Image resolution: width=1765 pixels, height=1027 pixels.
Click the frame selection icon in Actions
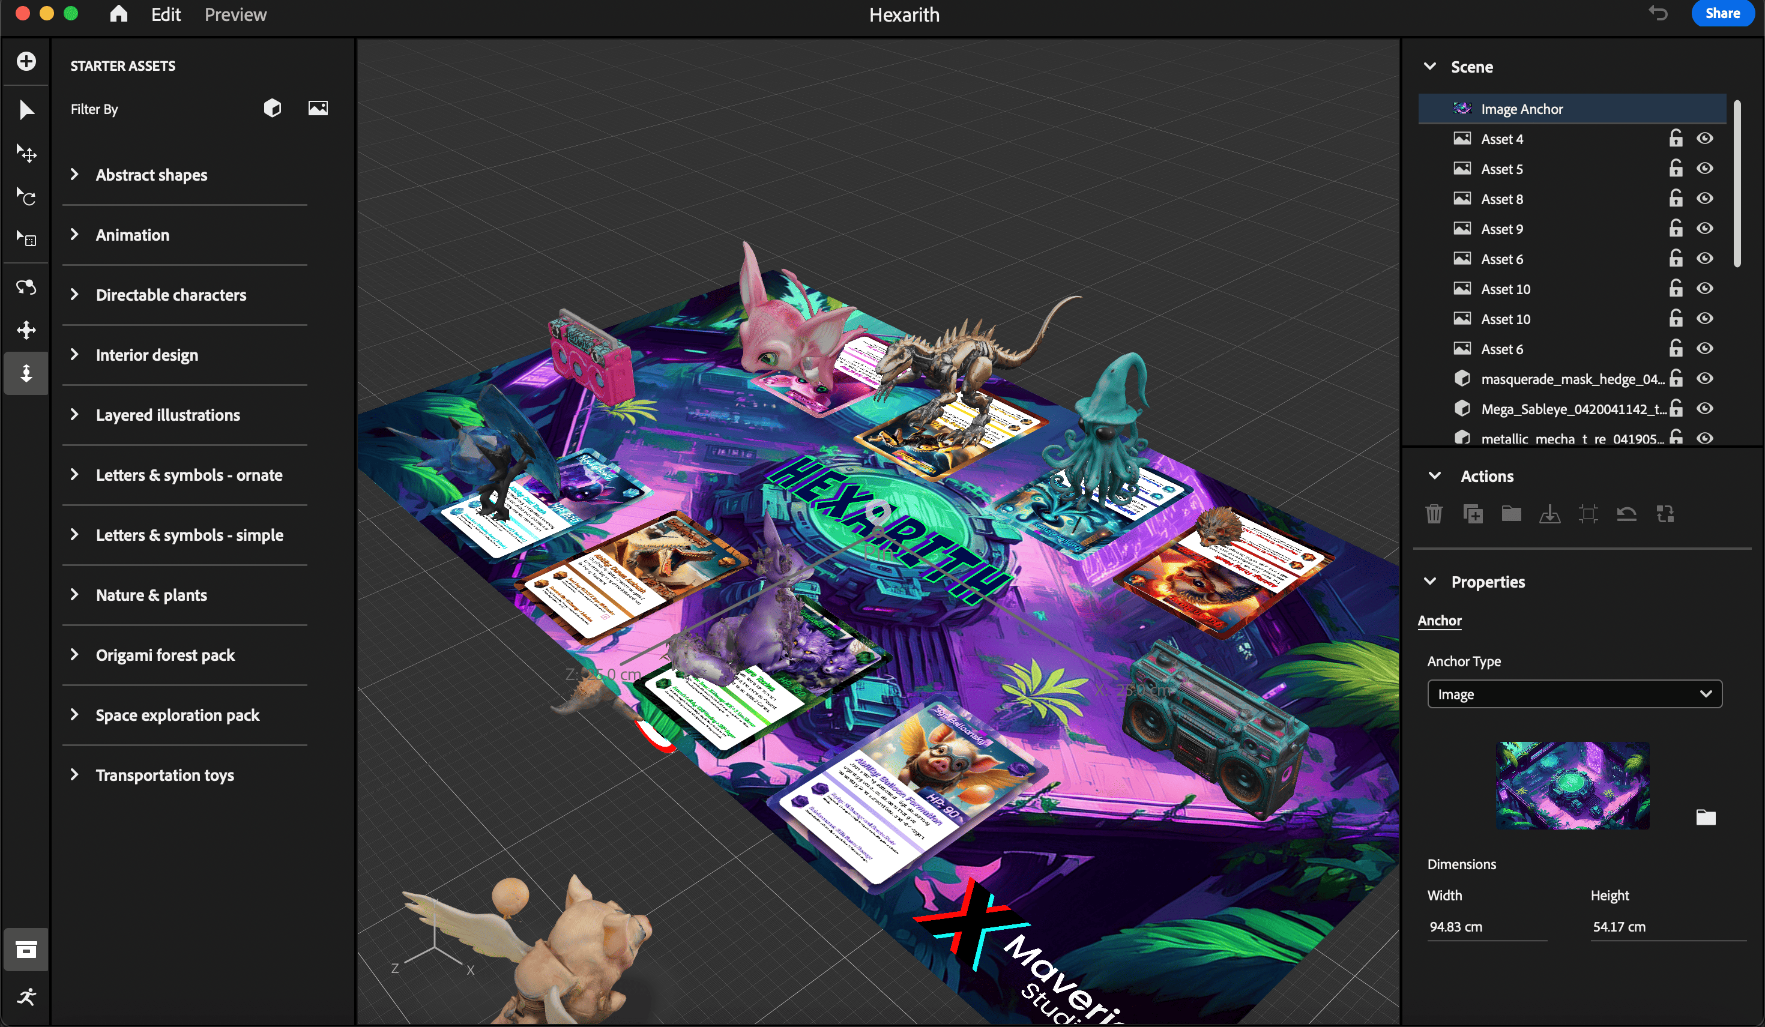pyautogui.click(x=1588, y=514)
